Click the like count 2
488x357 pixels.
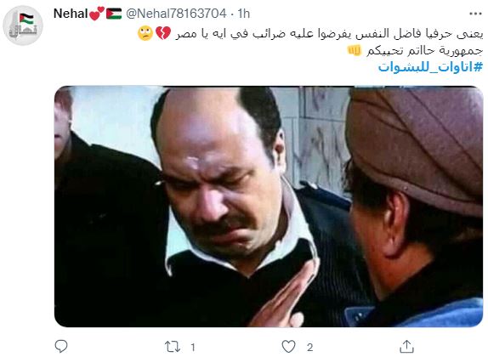(309, 347)
